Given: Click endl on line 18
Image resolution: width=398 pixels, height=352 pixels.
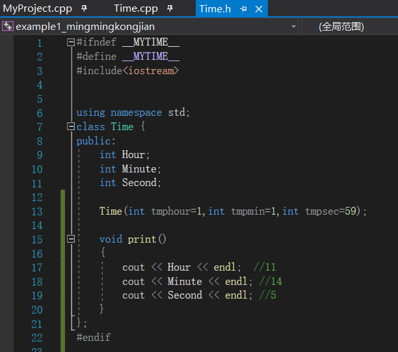Looking at the screenshot, I should point(236,281).
